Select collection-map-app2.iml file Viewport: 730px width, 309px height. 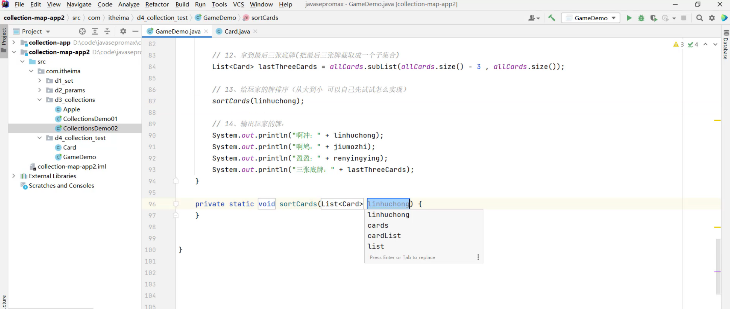click(71, 166)
